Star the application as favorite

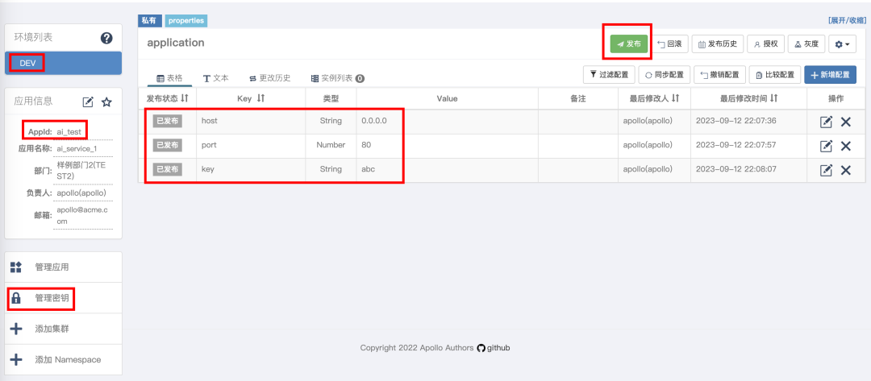pos(106,101)
